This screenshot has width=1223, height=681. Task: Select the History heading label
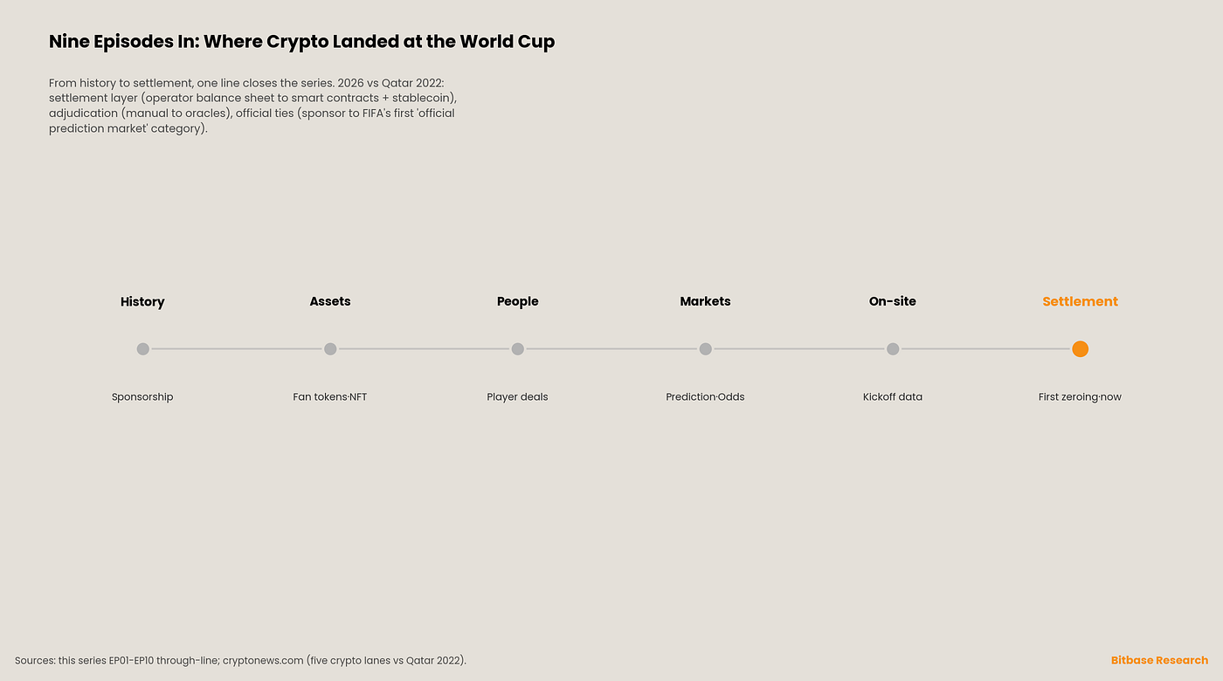[x=142, y=302]
